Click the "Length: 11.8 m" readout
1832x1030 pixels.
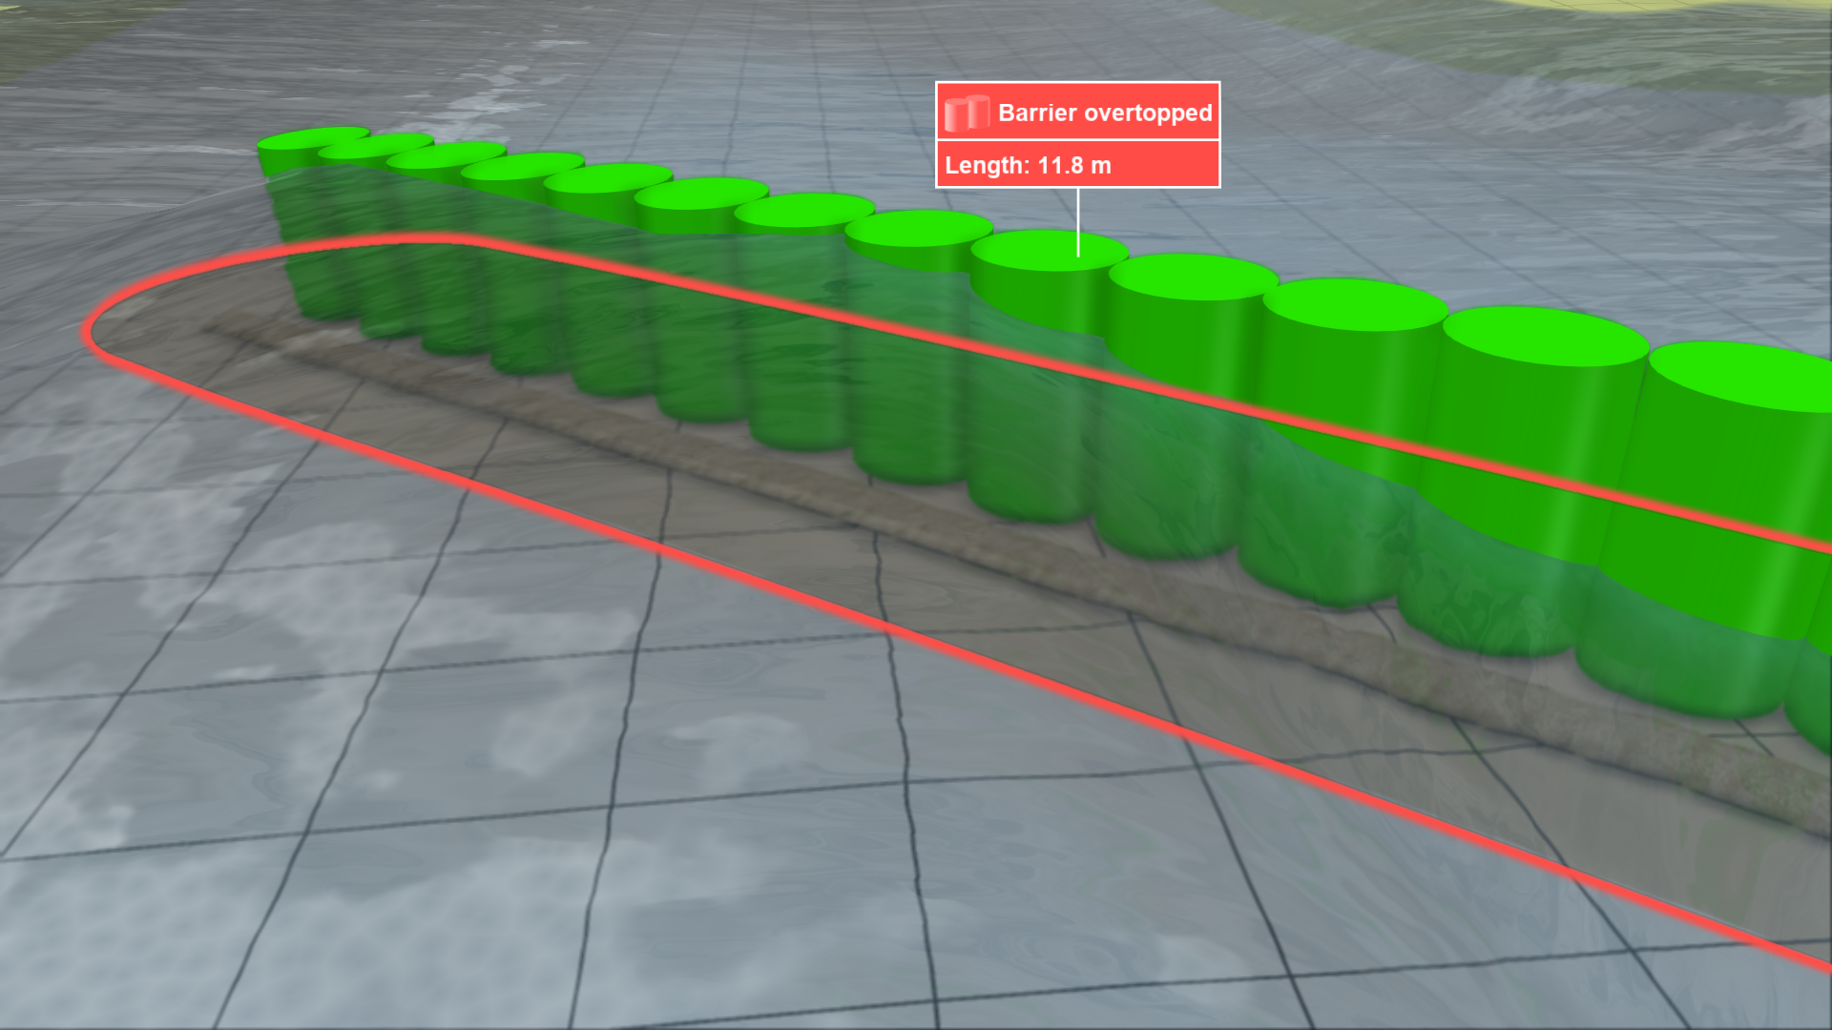1028,165
